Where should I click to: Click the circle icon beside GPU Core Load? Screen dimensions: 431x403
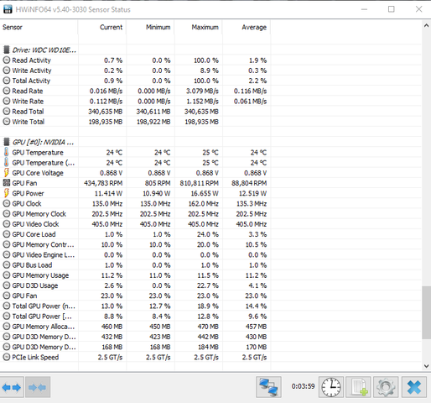point(6,234)
